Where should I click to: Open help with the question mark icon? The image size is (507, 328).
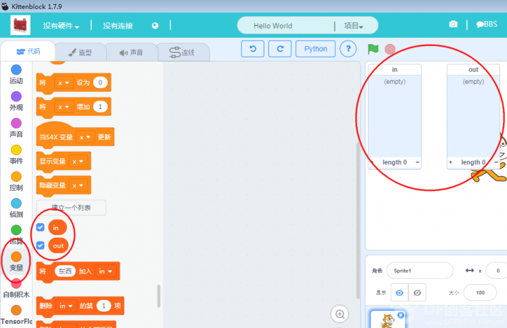pos(348,49)
